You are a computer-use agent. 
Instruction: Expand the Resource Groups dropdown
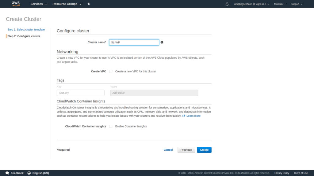click(67, 4)
